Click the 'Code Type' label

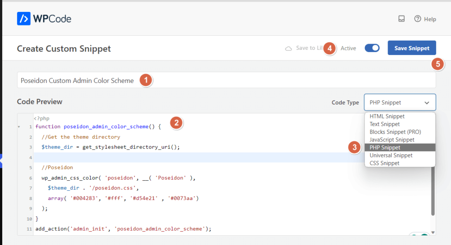(345, 103)
